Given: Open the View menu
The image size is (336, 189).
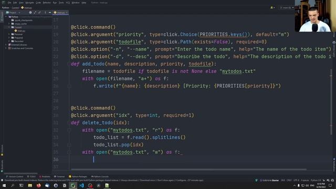Looking at the screenshot, I should (21, 3).
